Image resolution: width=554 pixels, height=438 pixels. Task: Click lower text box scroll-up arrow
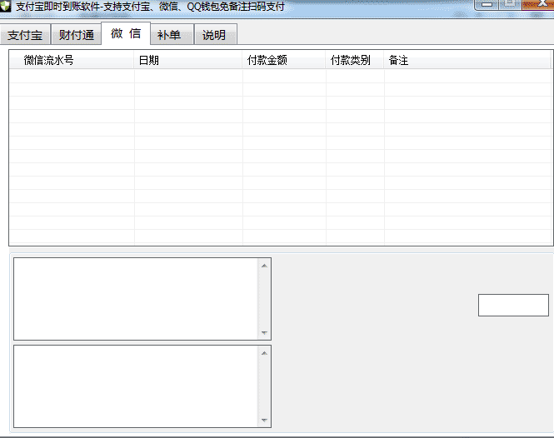[264, 353]
